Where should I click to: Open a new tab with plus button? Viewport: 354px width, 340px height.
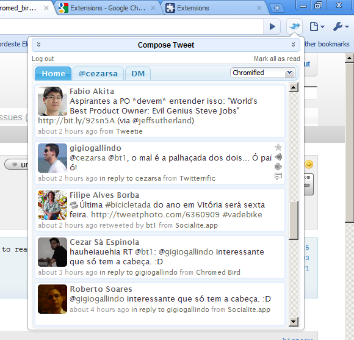click(x=276, y=8)
